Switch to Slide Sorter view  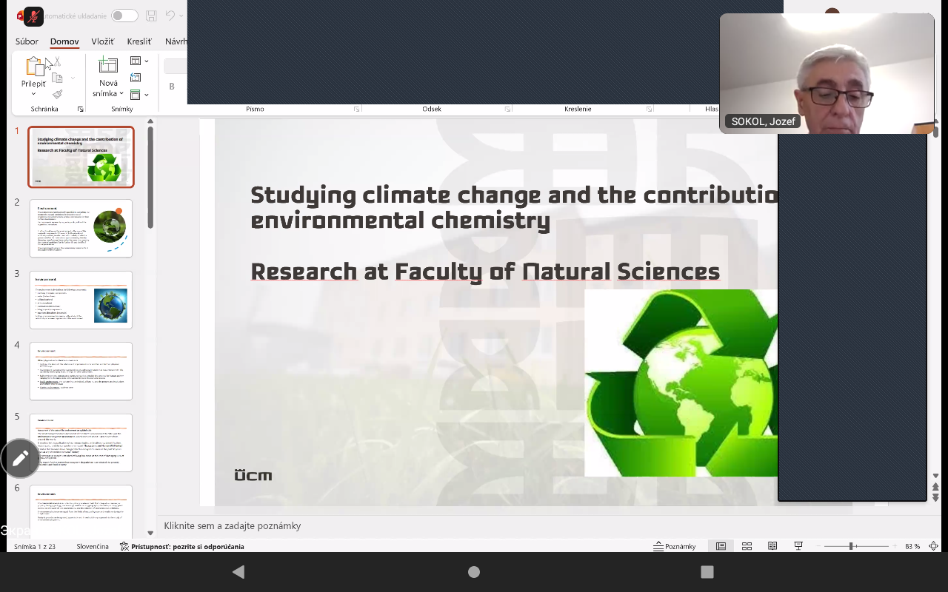pos(747,546)
